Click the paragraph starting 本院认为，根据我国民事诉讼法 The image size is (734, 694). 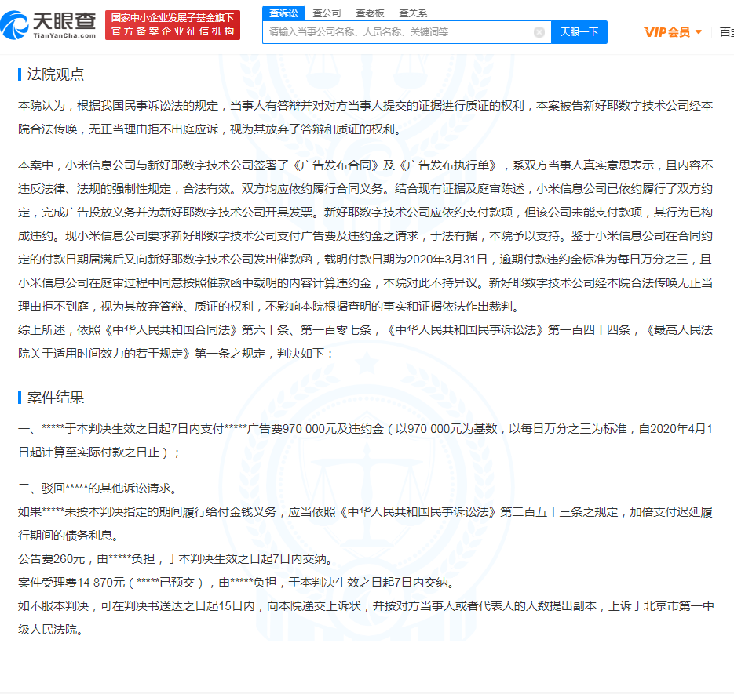coord(366,118)
